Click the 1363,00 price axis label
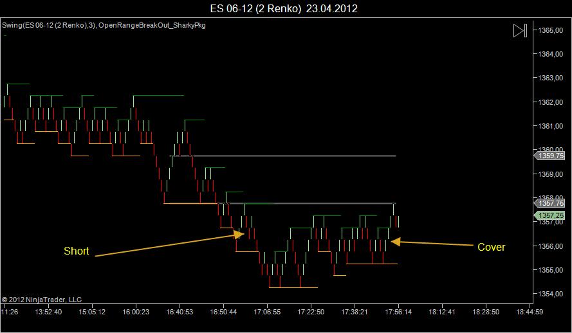Screen dimensions: 572x333 (551, 78)
